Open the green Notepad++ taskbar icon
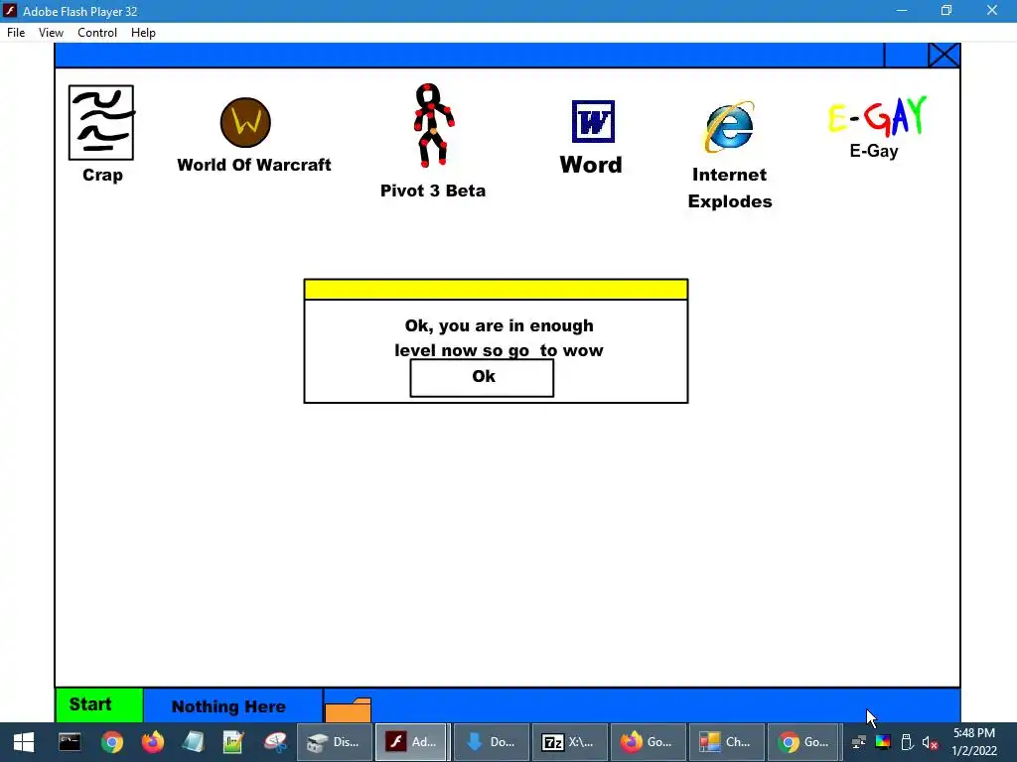 point(233,742)
